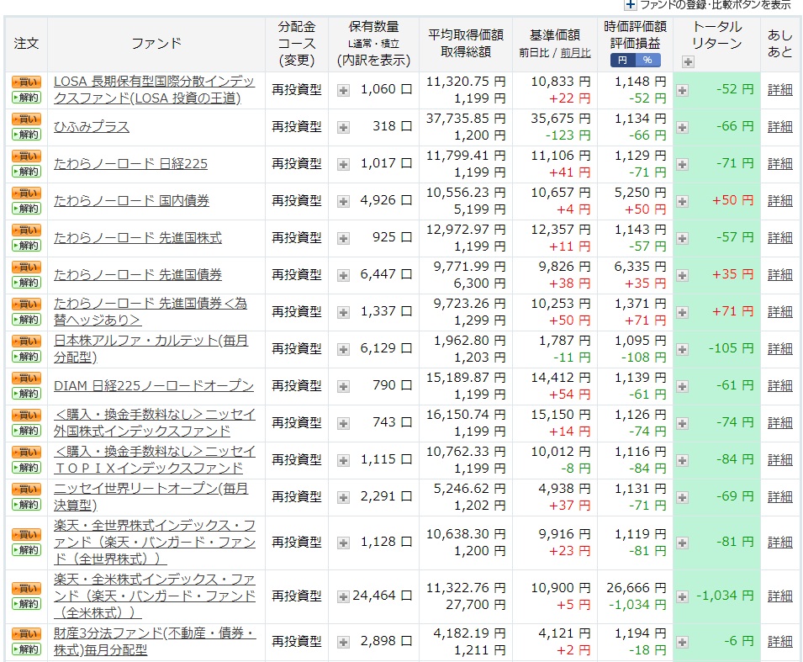The height and width of the screenshot is (662, 803).
Task: Switch profit/loss display to 円
Action: click(x=623, y=61)
